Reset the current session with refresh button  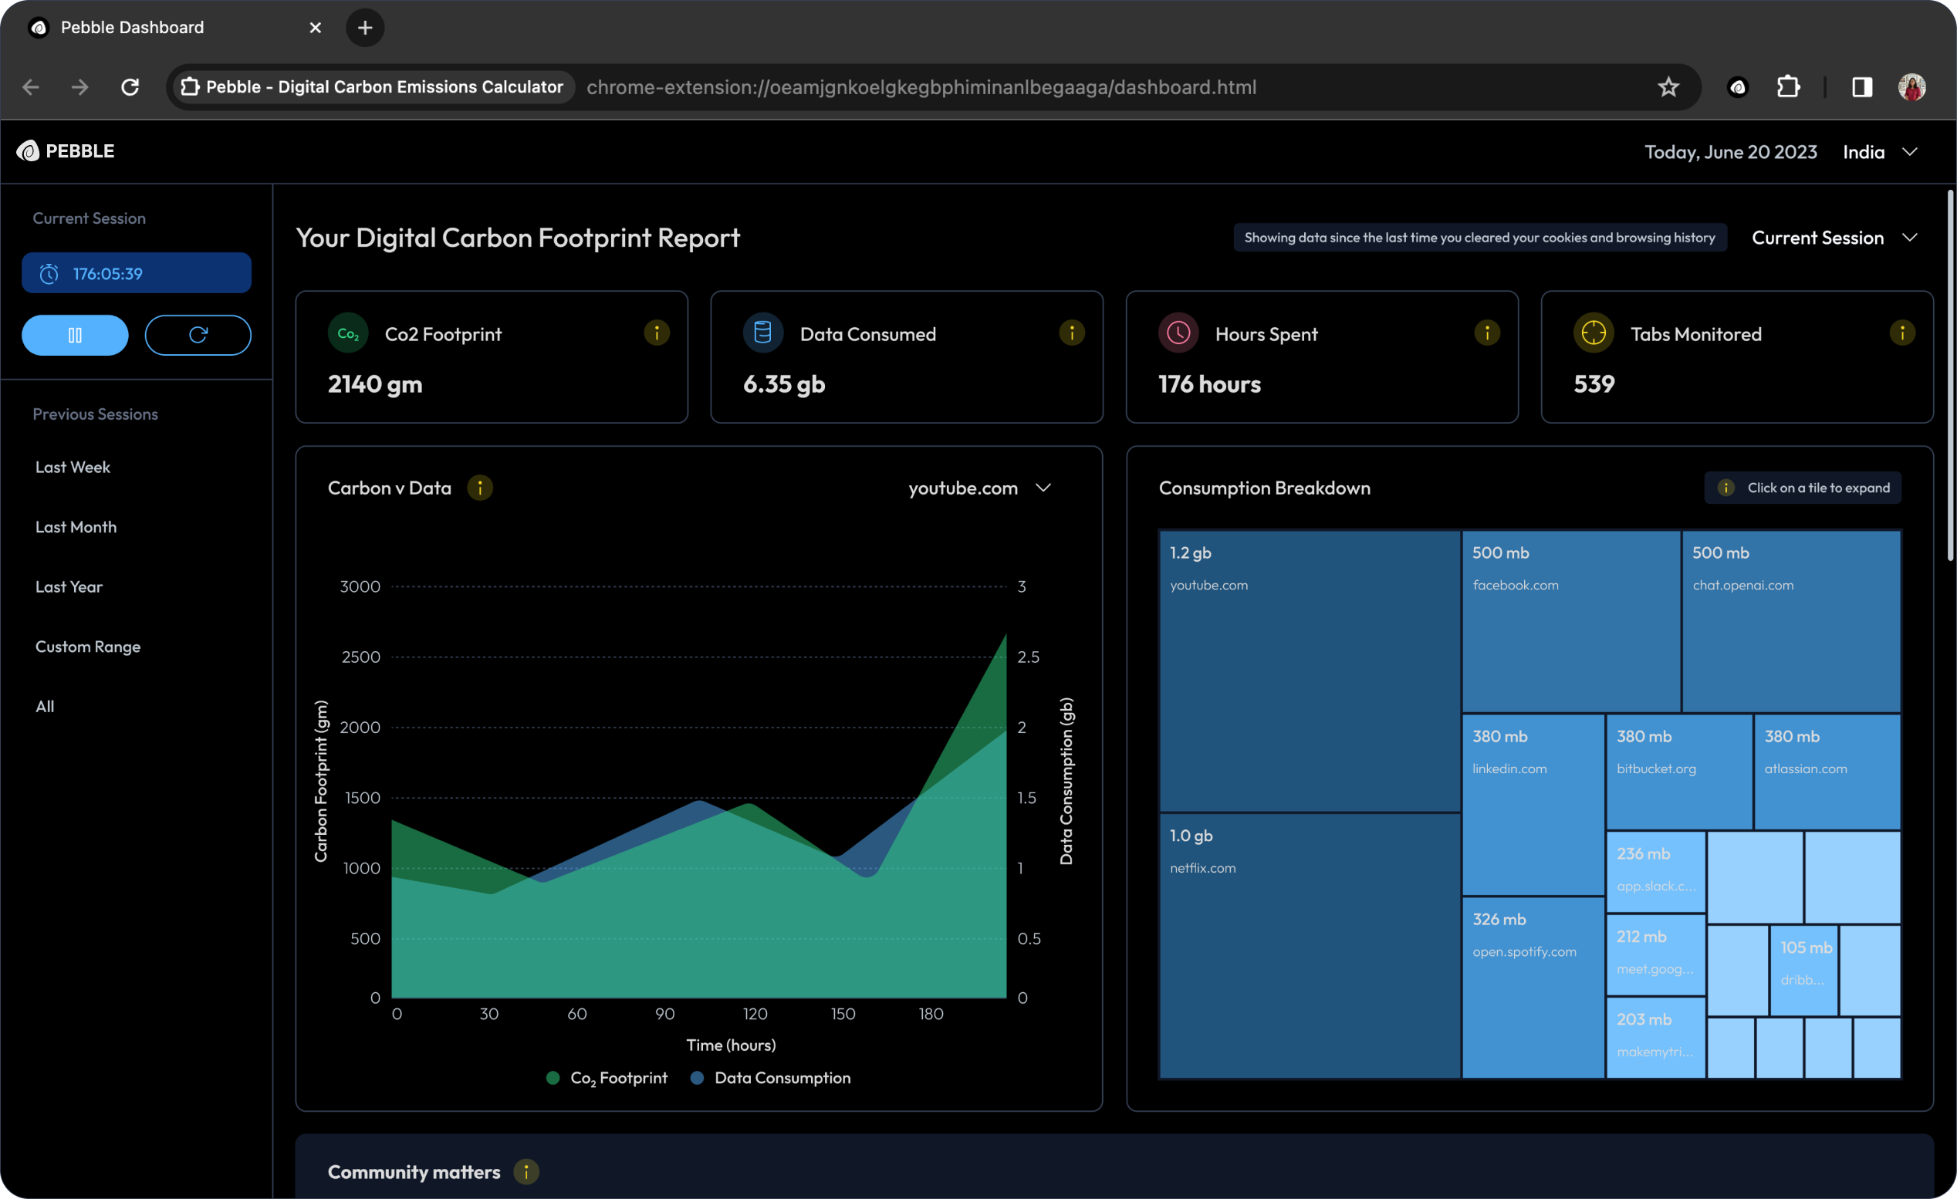[198, 335]
